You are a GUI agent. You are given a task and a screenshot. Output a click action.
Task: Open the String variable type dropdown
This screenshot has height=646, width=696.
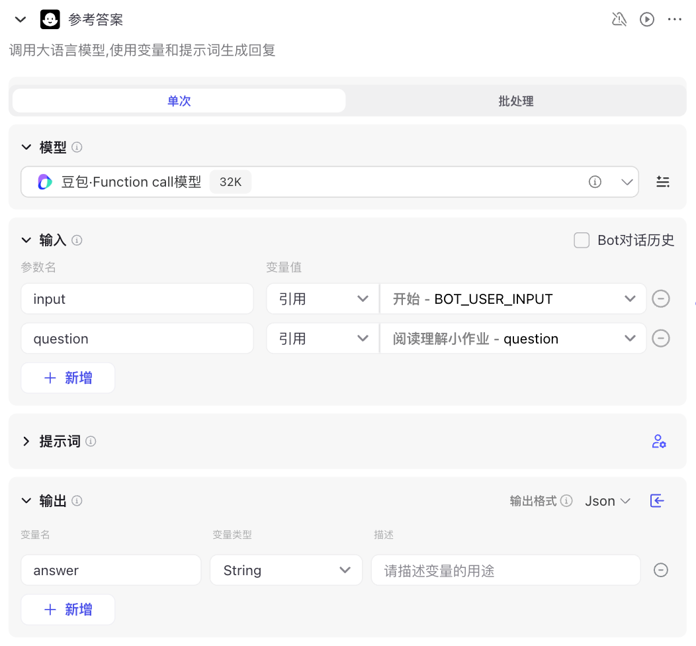pos(286,570)
